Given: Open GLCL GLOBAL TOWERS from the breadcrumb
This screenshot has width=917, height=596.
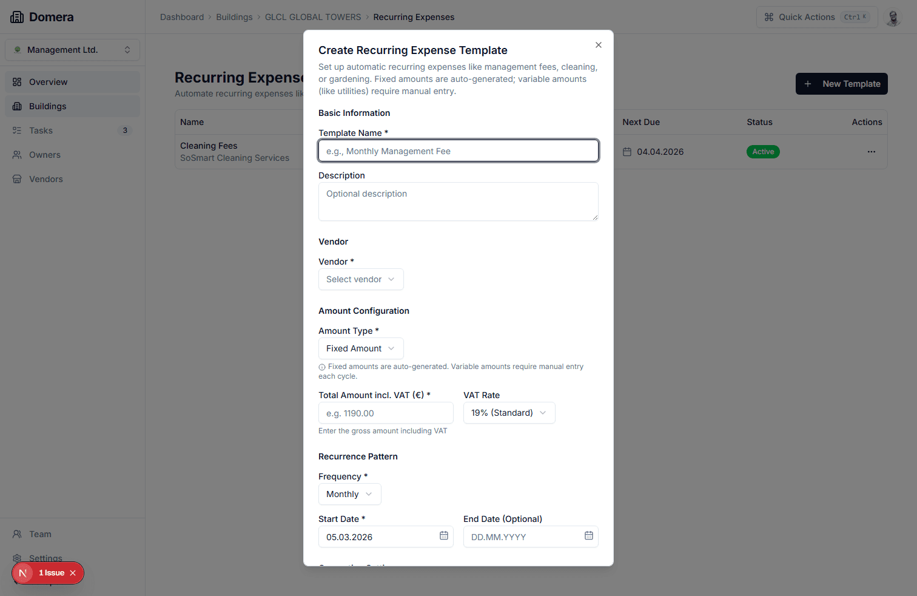Looking at the screenshot, I should tap(313, 17).
